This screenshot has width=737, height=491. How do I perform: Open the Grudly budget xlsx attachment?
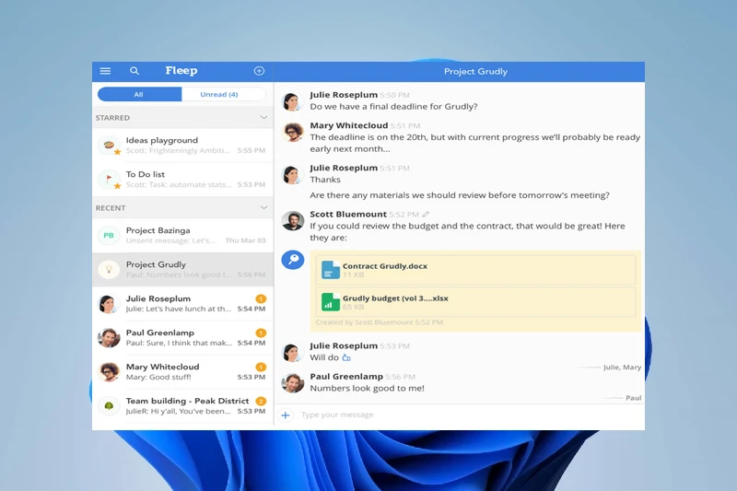475,302
